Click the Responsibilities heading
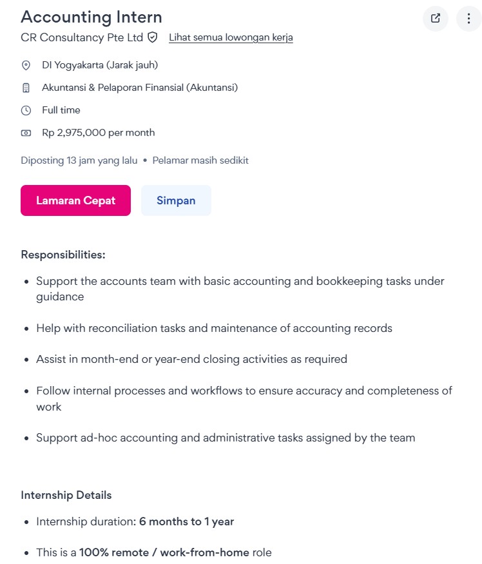The image size is (482, 564). coord(63,255)
